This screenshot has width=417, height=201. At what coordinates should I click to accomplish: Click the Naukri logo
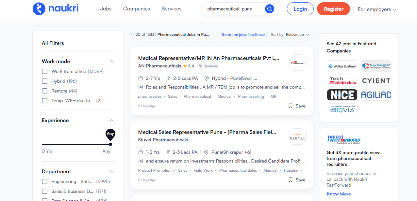(55, 9)
